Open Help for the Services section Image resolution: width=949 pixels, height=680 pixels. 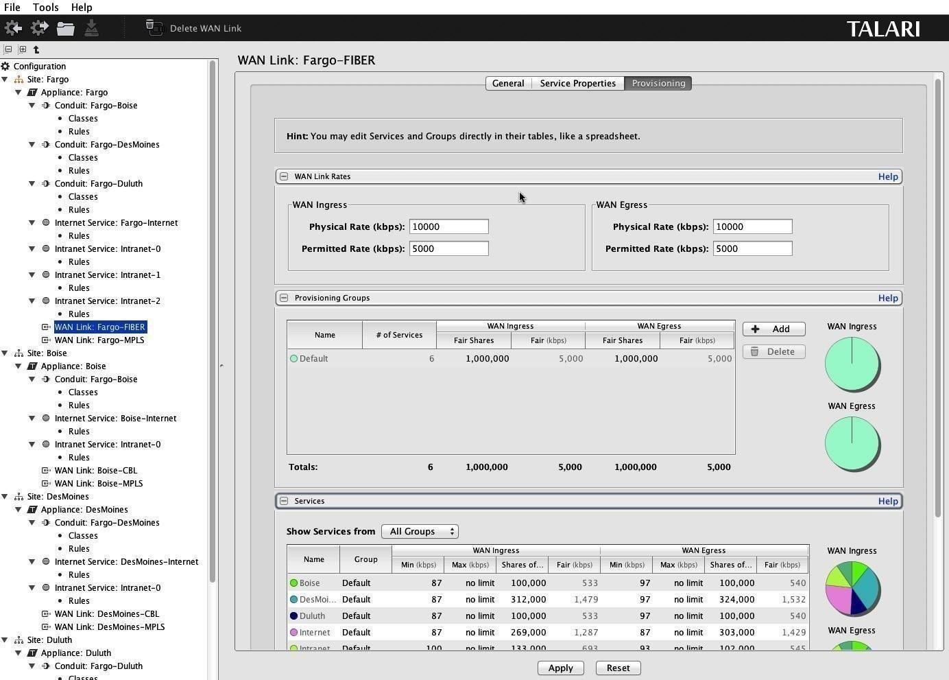pyautogui.click(x=888, y=501)
